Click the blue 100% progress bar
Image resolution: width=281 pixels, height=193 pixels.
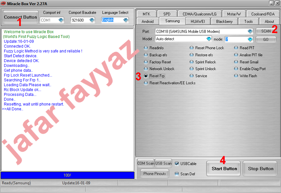[68, 175]
